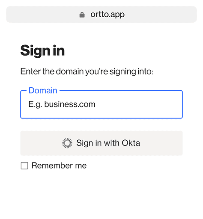Click the Sign in heading
The image size is (203, 219).
pos(42,51)
